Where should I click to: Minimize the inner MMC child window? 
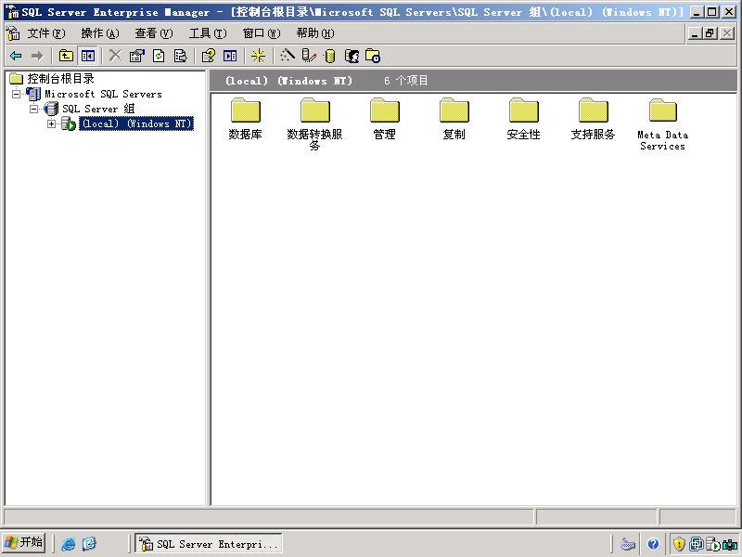[x=695, y=33]
